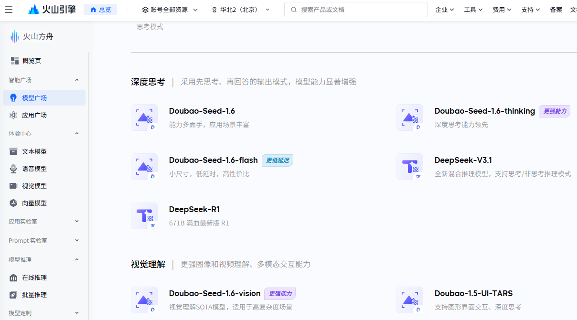Expand the 应用实验室 sidebar section
The width and height of the screenshot is (577, 320).
coord(77,221)
